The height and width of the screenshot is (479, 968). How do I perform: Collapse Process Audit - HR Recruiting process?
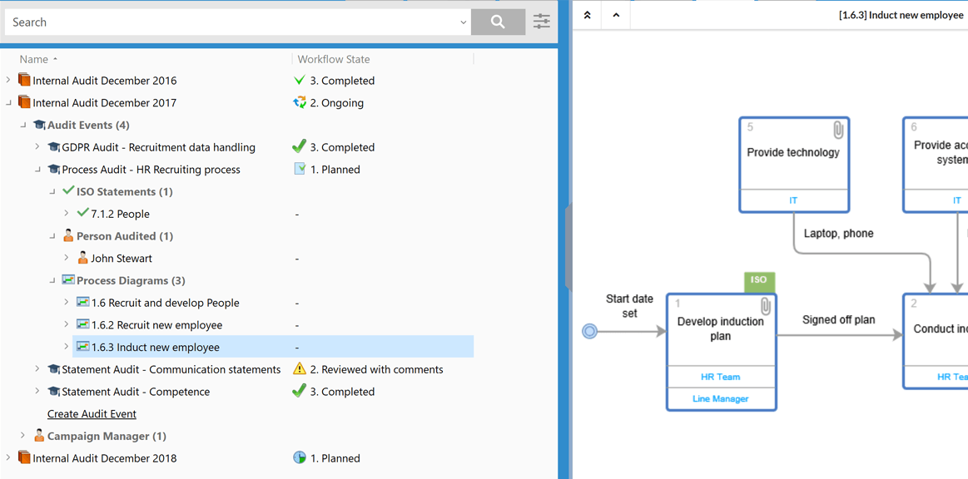pos(37,170)
